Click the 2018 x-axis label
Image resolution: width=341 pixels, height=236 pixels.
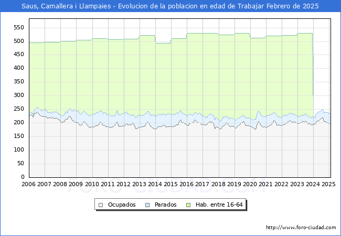219,184
